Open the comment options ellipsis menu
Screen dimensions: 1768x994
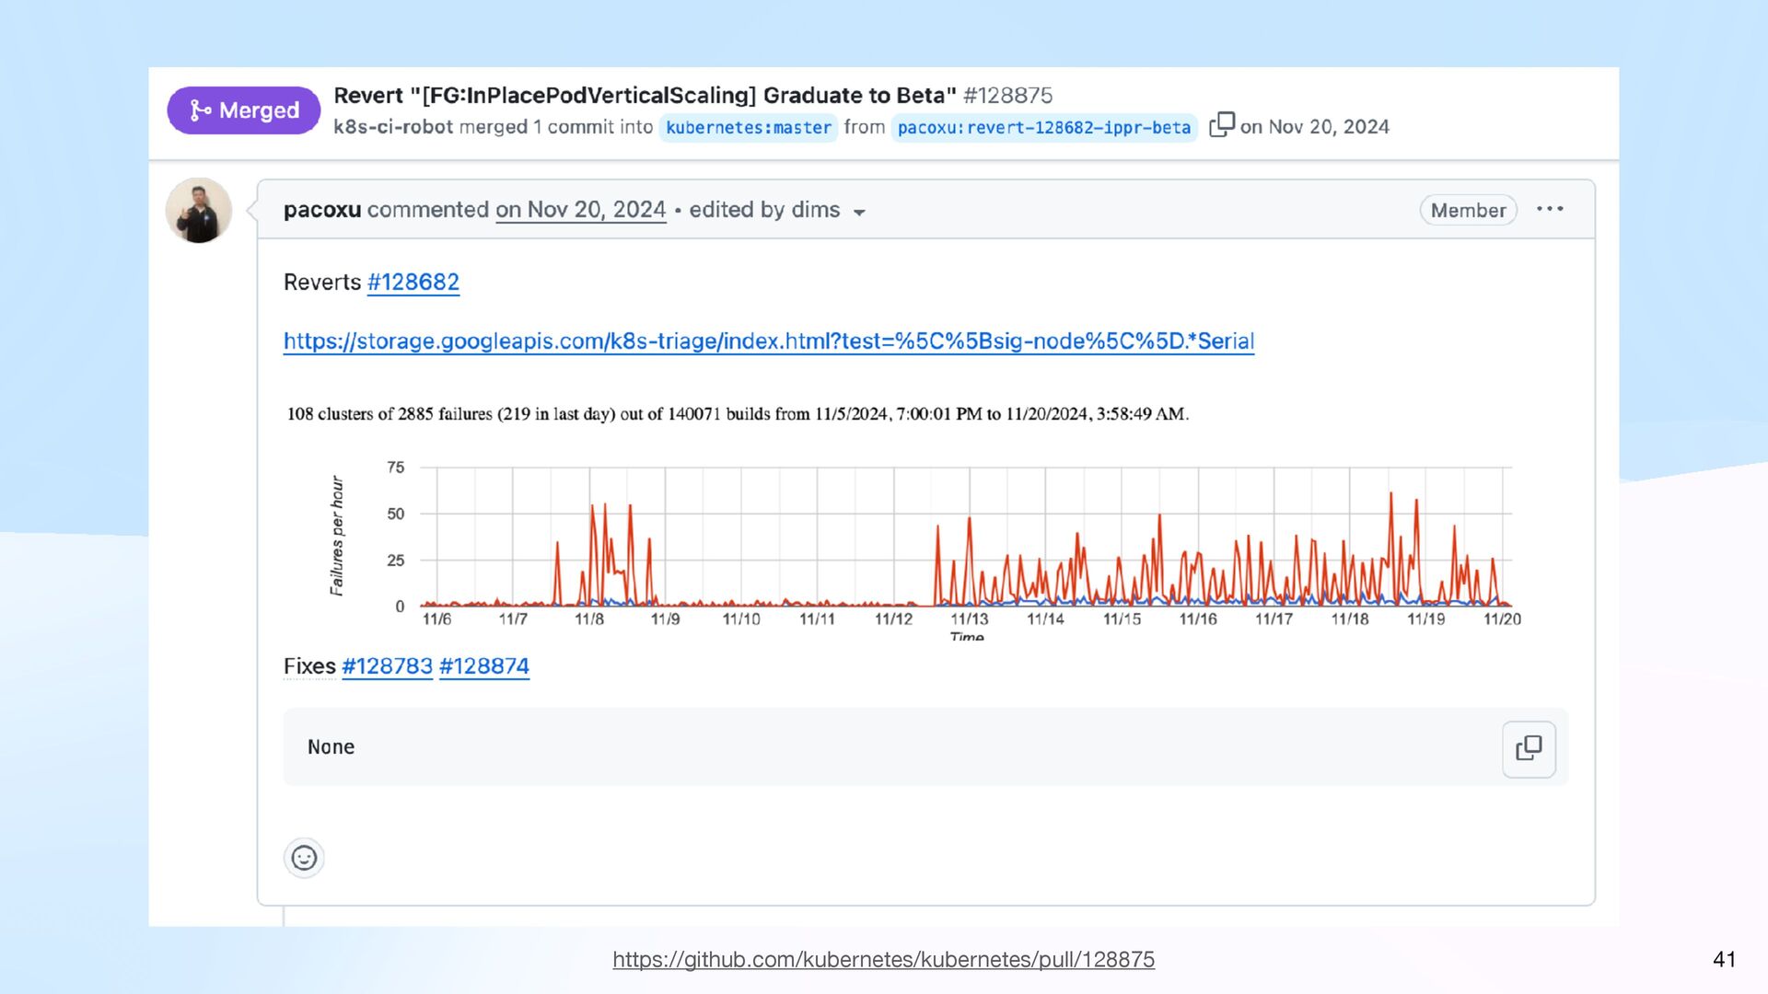coord(1550,209)
